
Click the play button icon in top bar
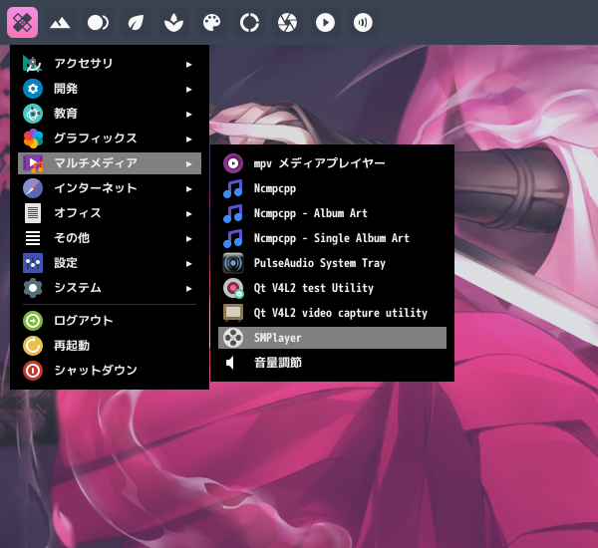(x=325, y=23)
